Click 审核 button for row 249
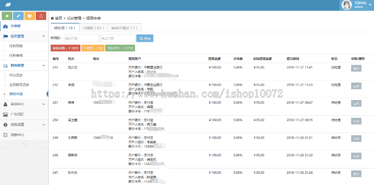This screenshot has height=185, width=374. point(356,139)
